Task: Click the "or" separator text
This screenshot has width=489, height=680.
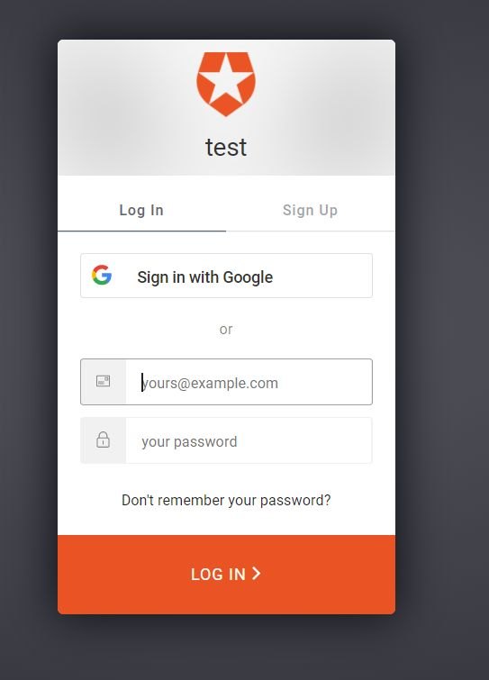Action: pos(226,329)
